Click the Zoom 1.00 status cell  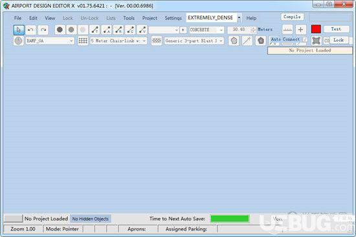click(23, 229)
